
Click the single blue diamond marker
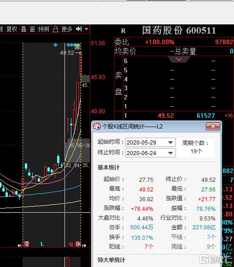coord(55,45)
